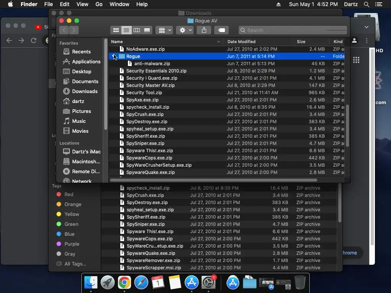Sort by Size column header
Viewport: 391px width, 293px height.
coord(311,42)
